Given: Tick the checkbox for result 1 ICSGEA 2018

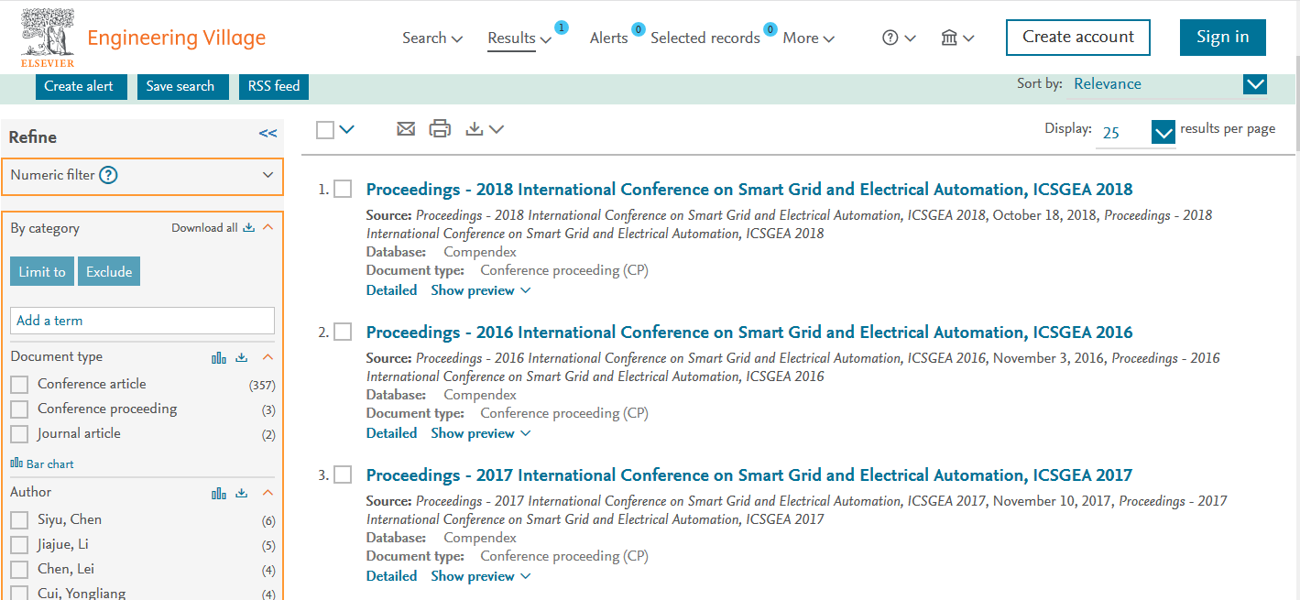Looking at the screenshot, I should pos(343,189).
